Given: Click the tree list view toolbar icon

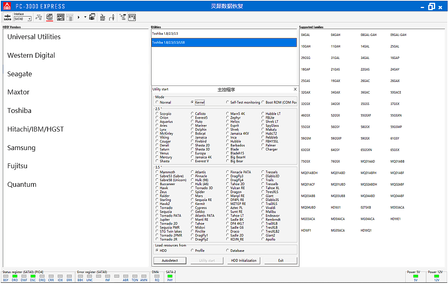Looking at the screenshot, I should pos(122,17).
